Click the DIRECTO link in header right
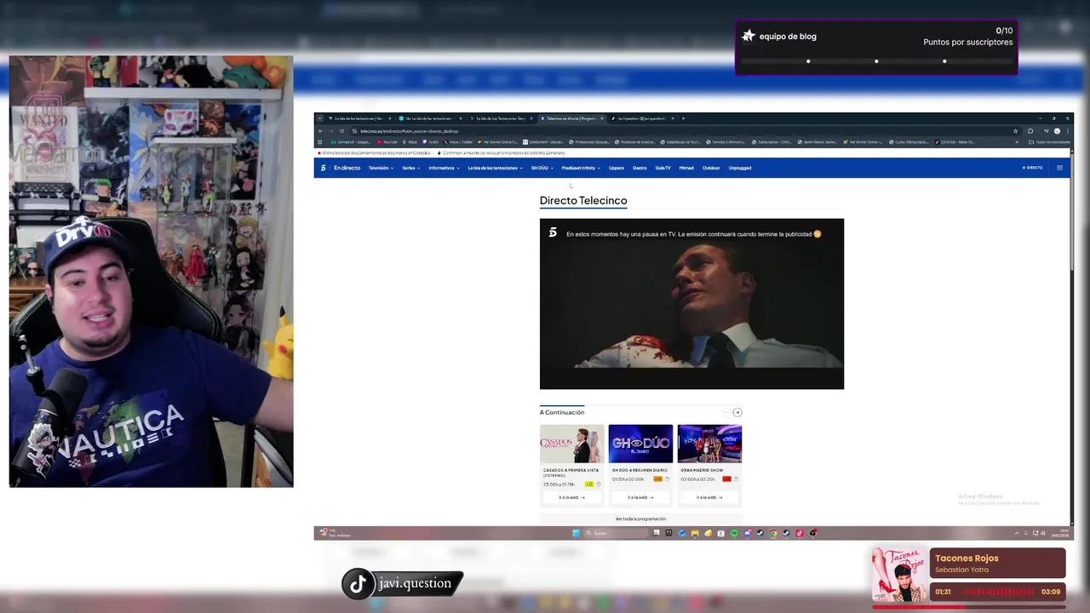 tap(1032, 168)
